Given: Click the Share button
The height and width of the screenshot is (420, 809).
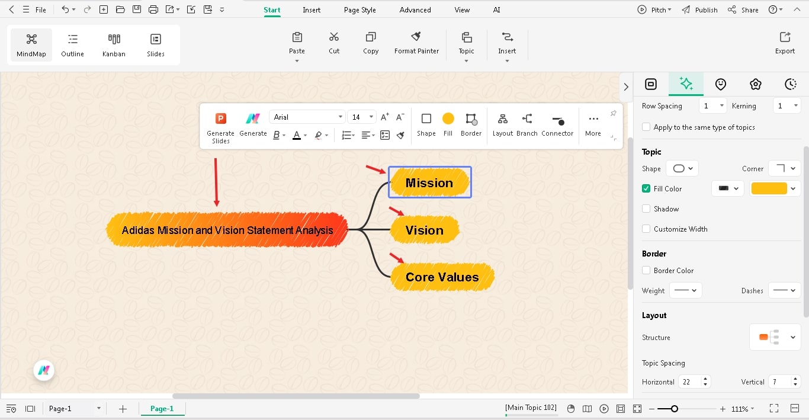Looking at the screenshot, I should pyautogui.click(x=743, y=10).
